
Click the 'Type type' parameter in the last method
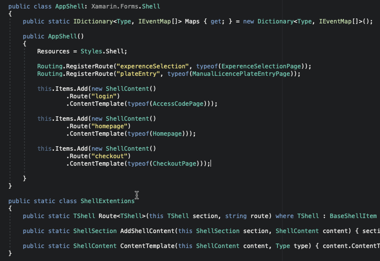click(x=293, y=246)
